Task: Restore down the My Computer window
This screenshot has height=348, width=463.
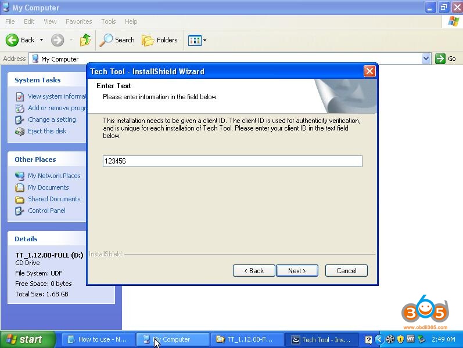Action: (x=443, y=8)
